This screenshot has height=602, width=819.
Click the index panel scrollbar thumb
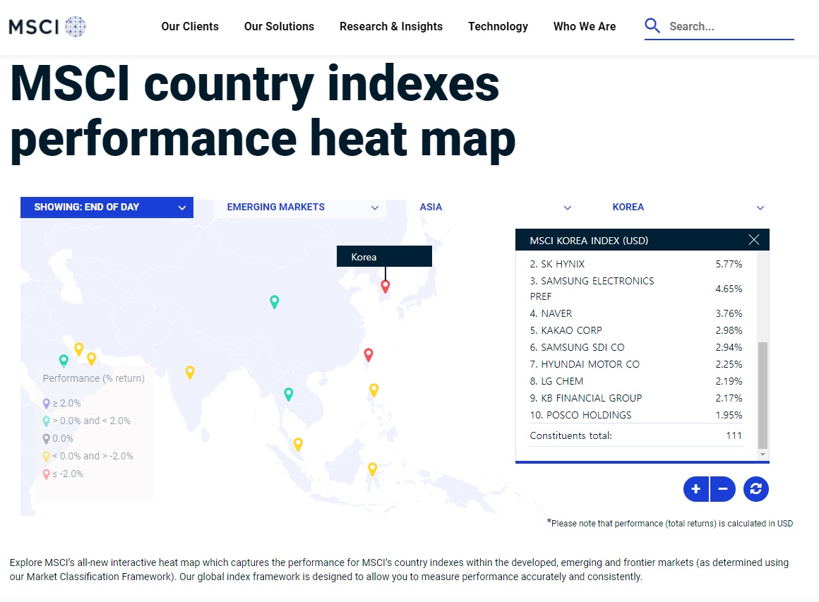click(x=763, y=395)
